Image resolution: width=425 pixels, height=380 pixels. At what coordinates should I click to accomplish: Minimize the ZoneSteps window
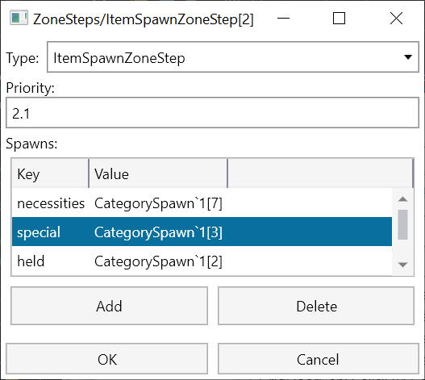point(283,19)
